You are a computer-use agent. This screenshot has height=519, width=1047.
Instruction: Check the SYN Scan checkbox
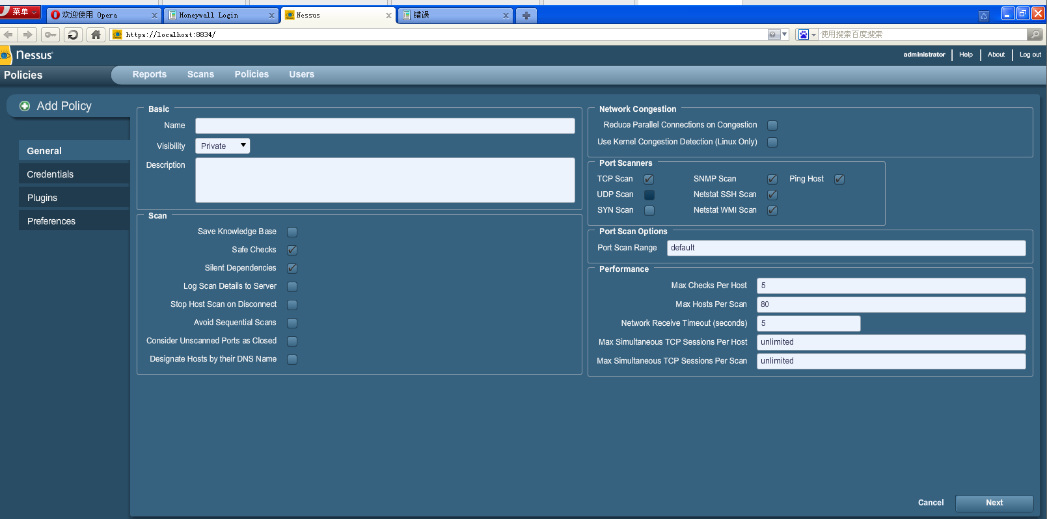coord(649,211)
